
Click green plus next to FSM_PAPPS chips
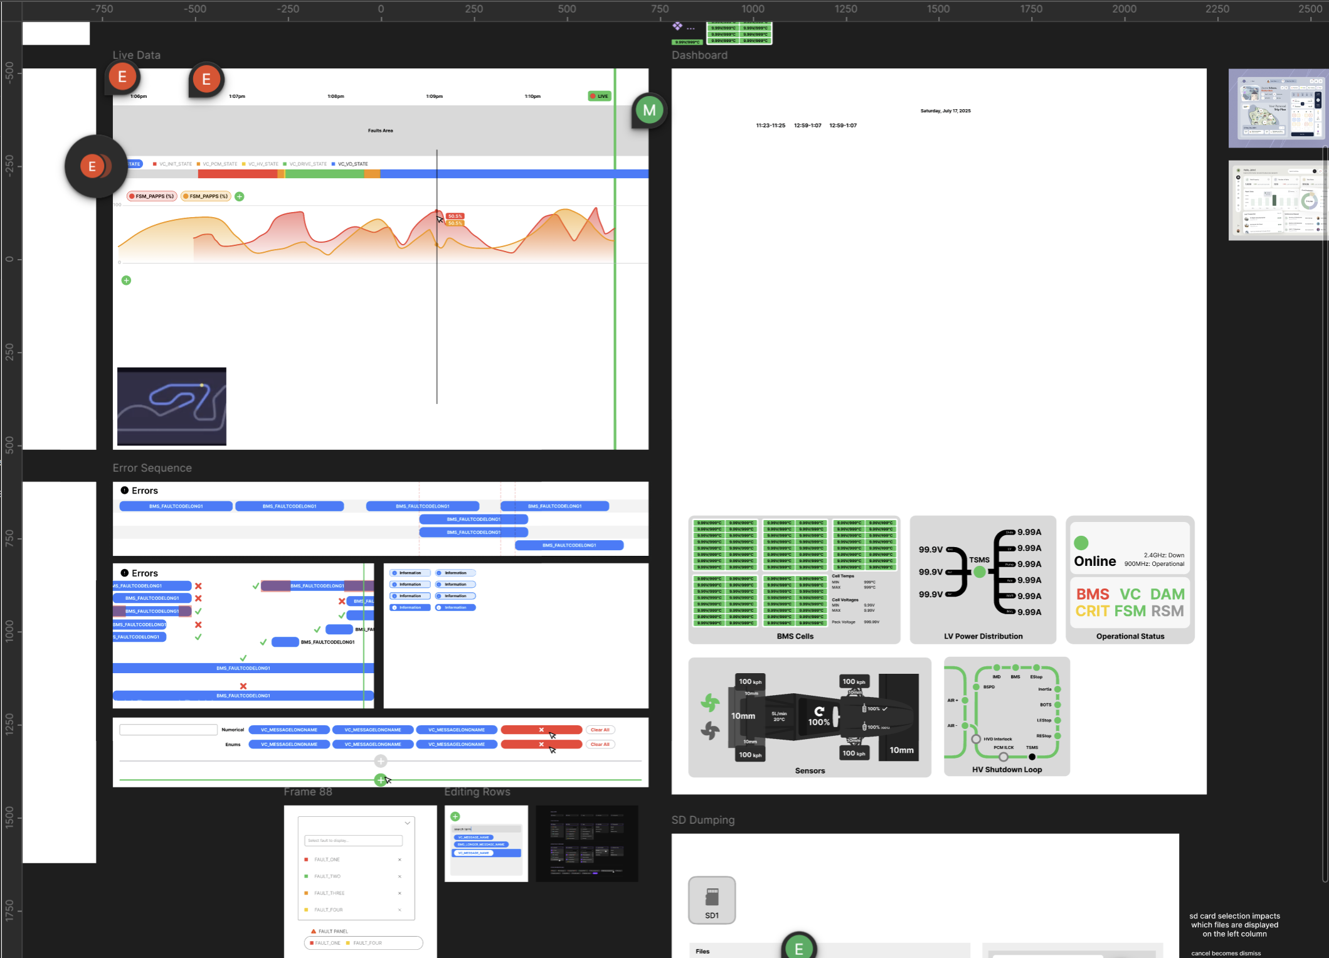point(240,196)
